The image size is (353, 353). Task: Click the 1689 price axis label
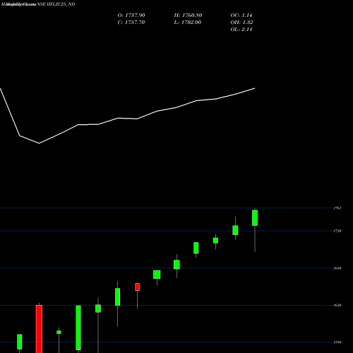click(x=337, y=268)
